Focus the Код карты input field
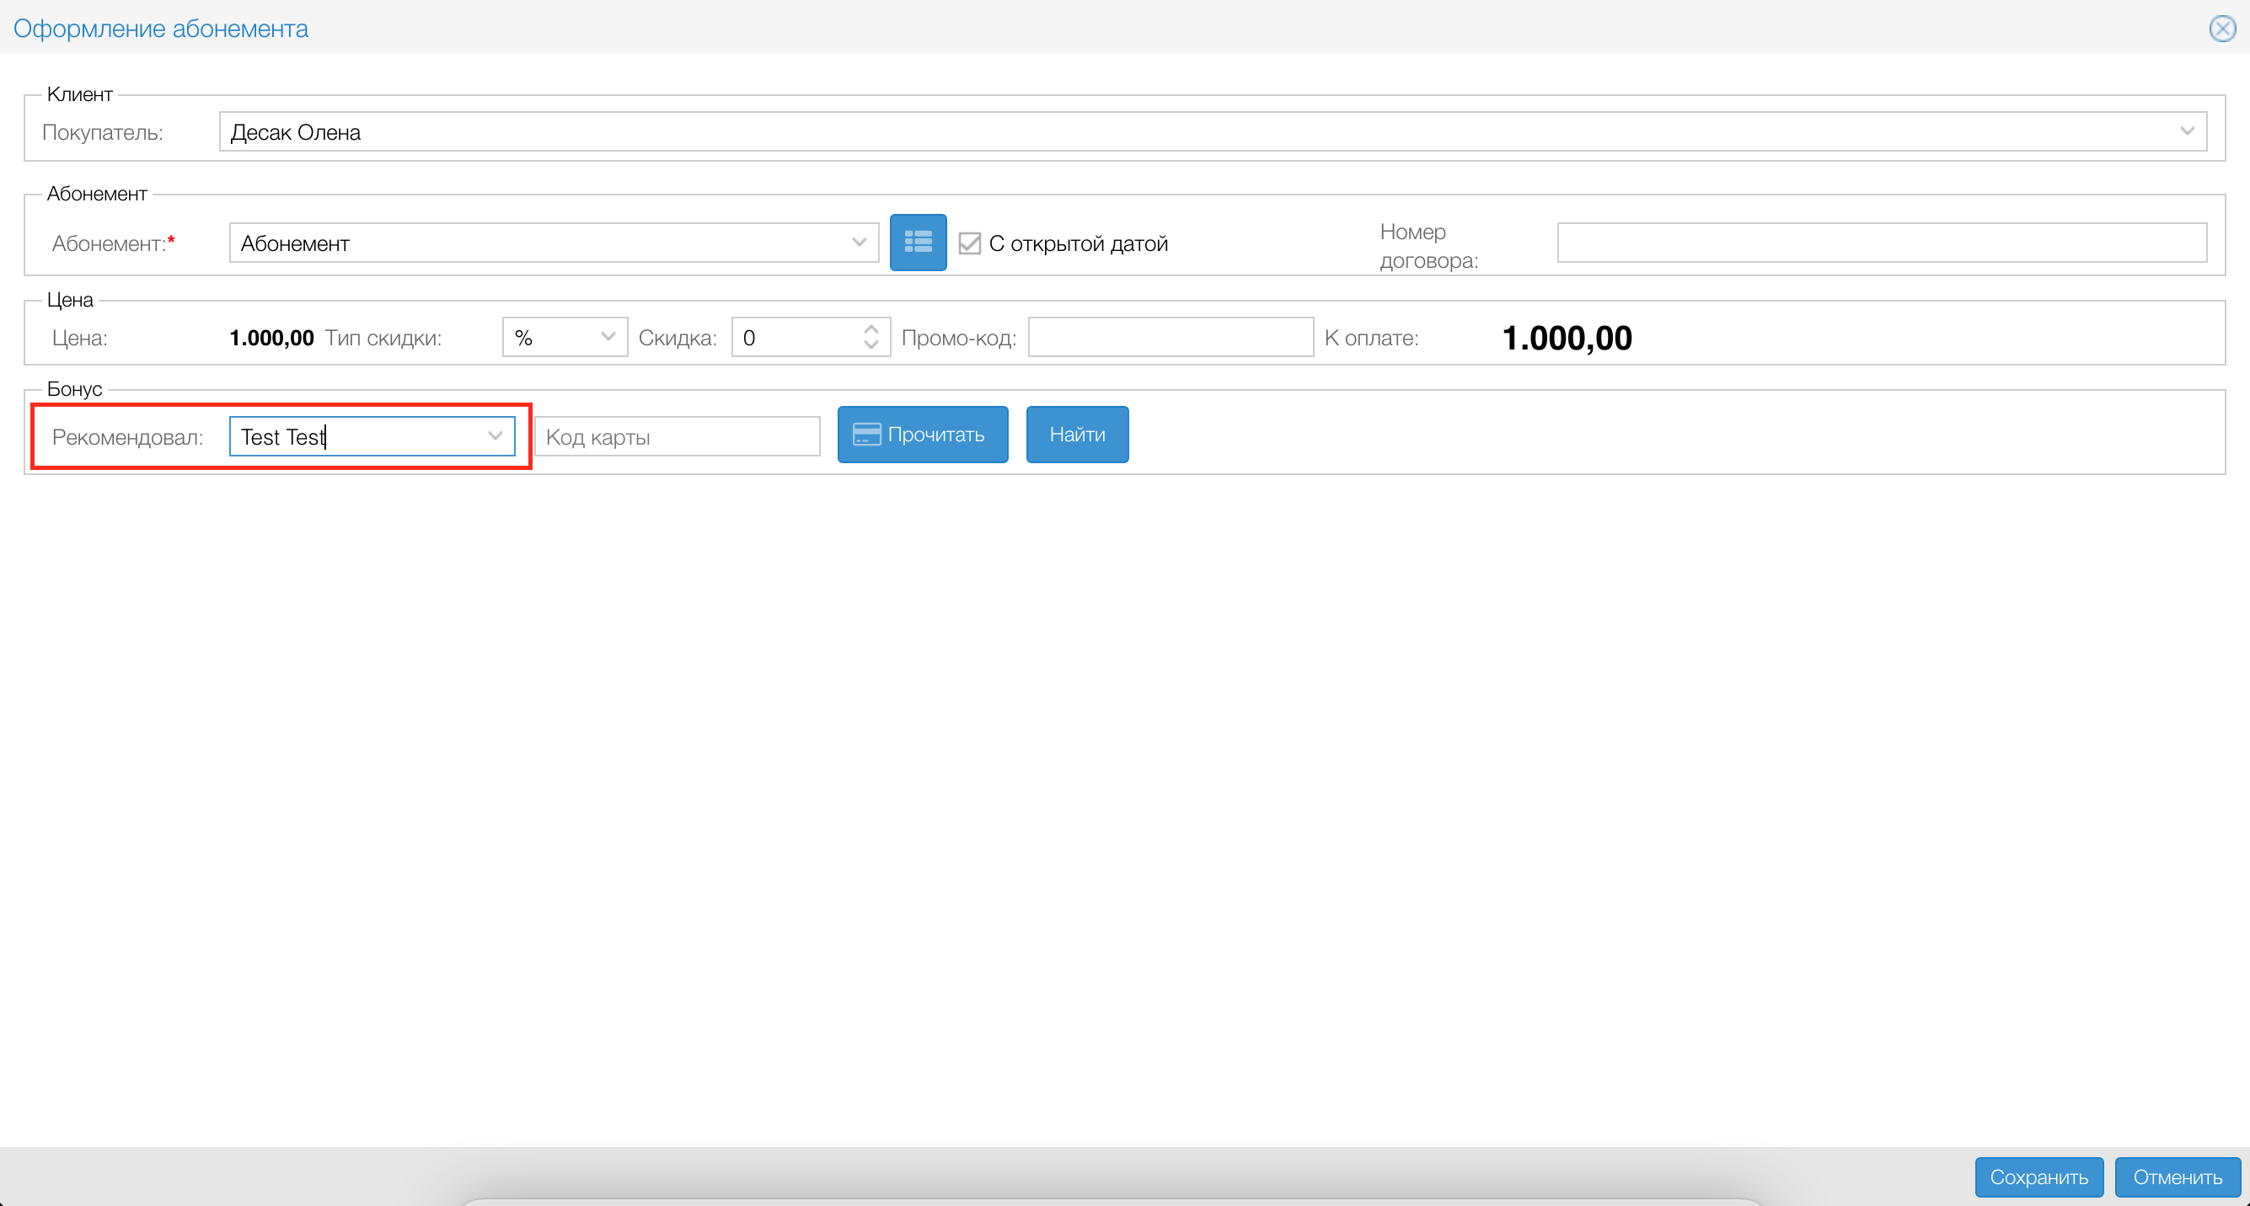 point(677,436)
